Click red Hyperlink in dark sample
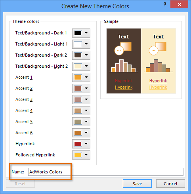 coord(124,81)
